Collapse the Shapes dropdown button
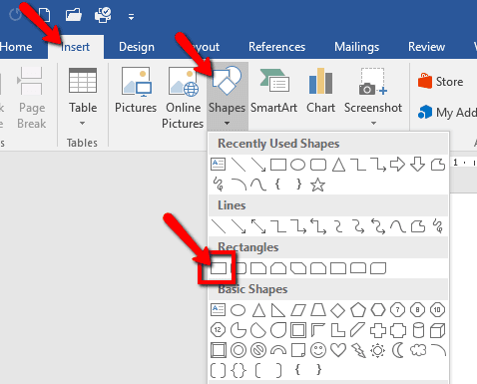 227,97
